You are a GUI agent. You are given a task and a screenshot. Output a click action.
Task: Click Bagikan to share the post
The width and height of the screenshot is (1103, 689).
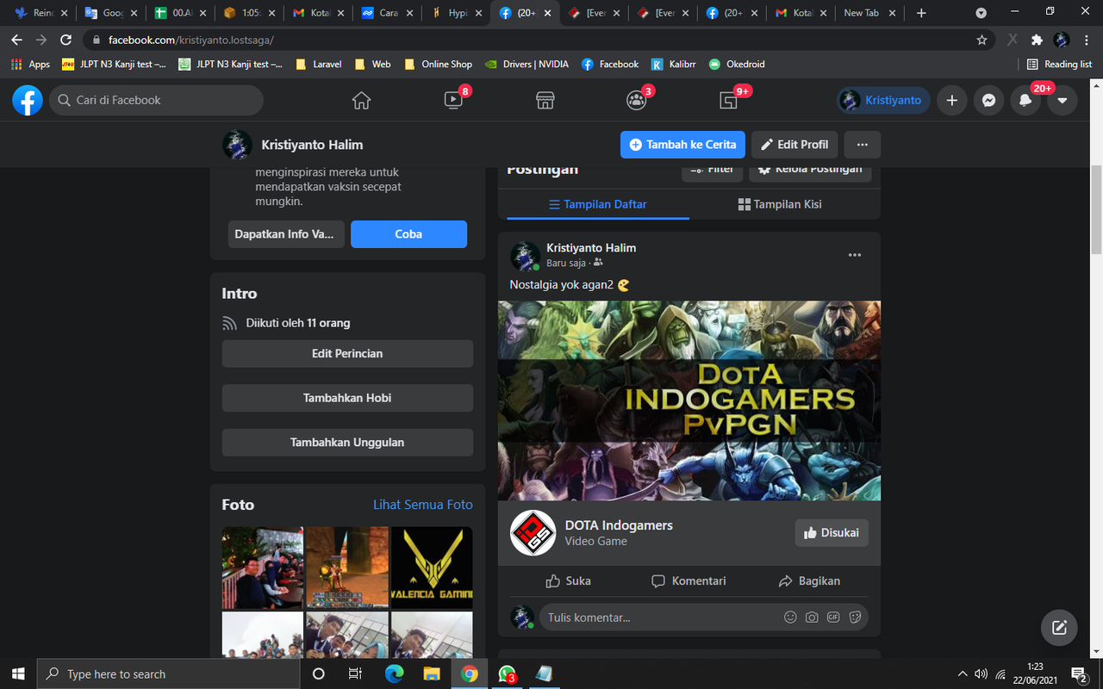point(809,581)
